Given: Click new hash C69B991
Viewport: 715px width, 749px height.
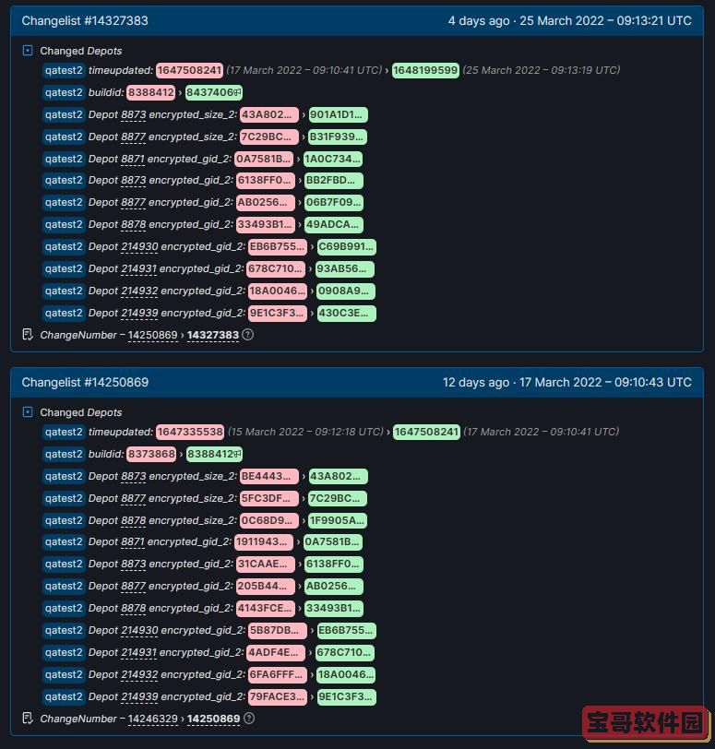Looking at the screenshot, I should (x=346, y=246).
